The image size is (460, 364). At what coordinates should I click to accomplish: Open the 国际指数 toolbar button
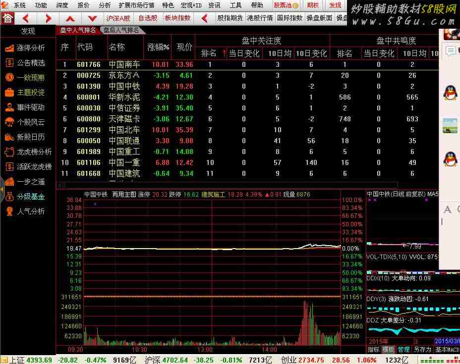coord(290,18)
